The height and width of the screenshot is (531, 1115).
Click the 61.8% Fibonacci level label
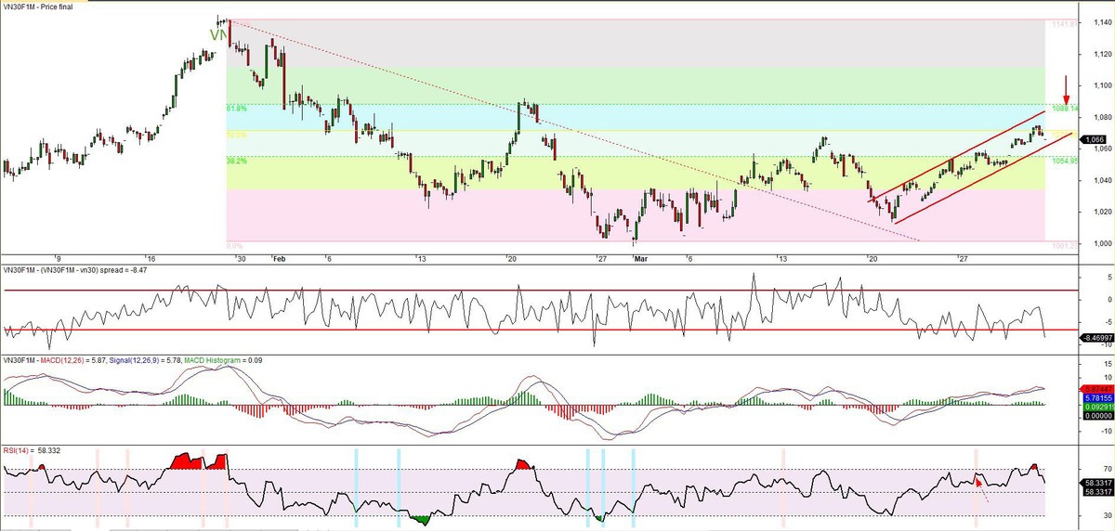tap(237, 109)
